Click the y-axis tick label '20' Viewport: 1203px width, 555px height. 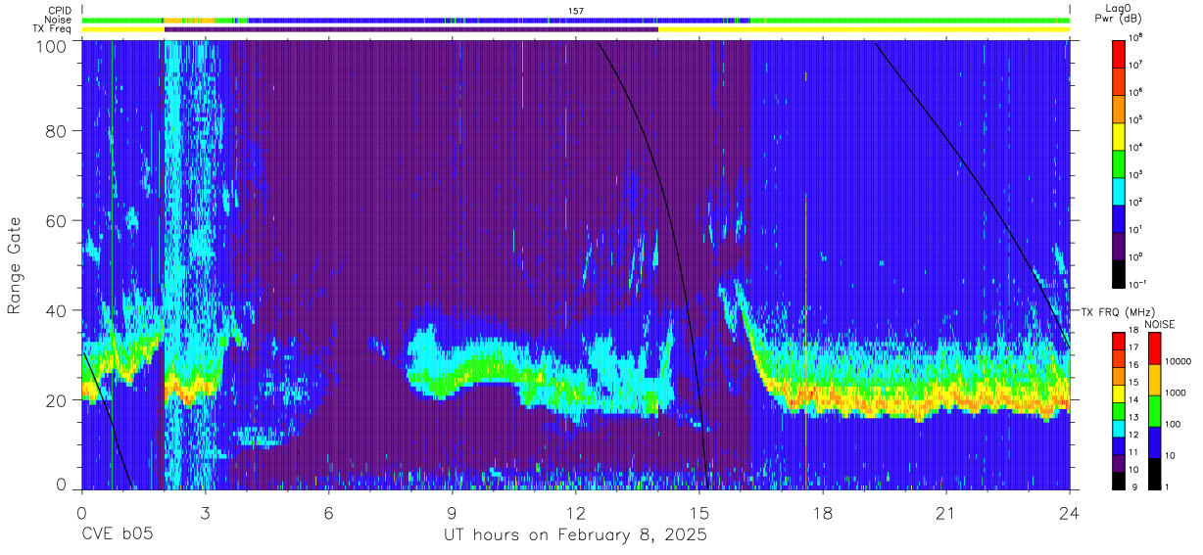click(x=56, y=400)
